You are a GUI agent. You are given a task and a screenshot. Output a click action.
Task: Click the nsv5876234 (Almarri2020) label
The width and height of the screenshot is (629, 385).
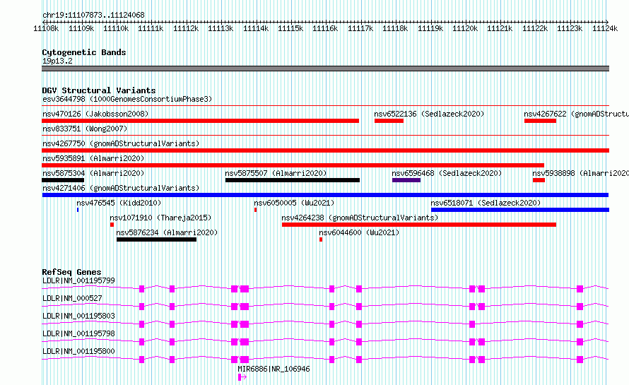167,232
